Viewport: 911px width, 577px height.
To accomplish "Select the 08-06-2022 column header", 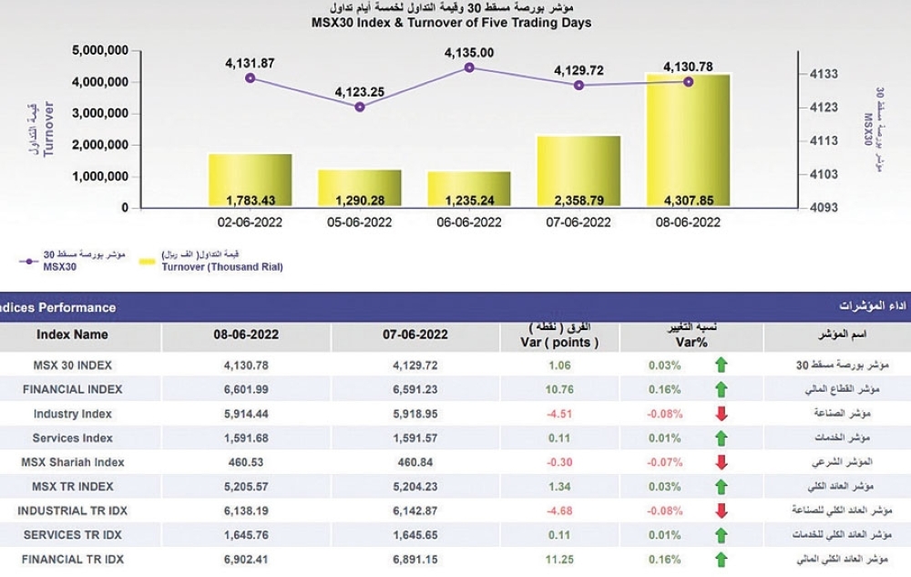I will pos(246,335).
